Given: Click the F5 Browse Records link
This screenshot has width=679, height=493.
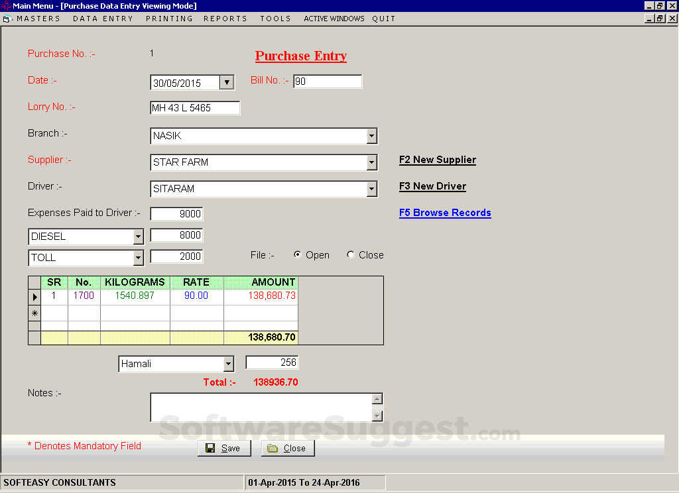Looking at the screenshot, I should tap(445, 213).
